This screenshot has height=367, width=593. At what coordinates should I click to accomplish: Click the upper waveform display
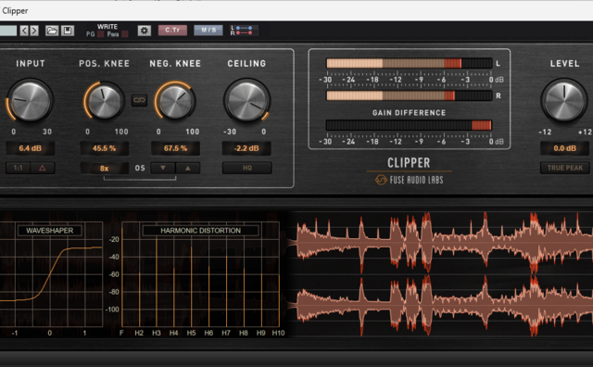click(x=441, y=242)
